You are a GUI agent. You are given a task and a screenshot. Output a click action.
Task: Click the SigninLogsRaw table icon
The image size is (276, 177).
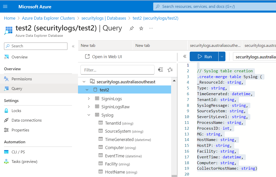[97, 106]
